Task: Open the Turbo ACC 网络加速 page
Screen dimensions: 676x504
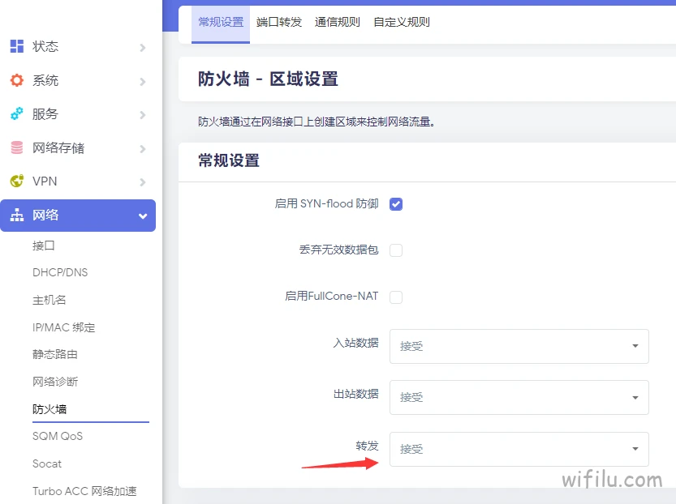Action: 84,491
